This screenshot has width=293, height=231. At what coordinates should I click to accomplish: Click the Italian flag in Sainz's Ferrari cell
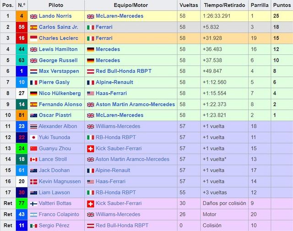tap(91, 27)
